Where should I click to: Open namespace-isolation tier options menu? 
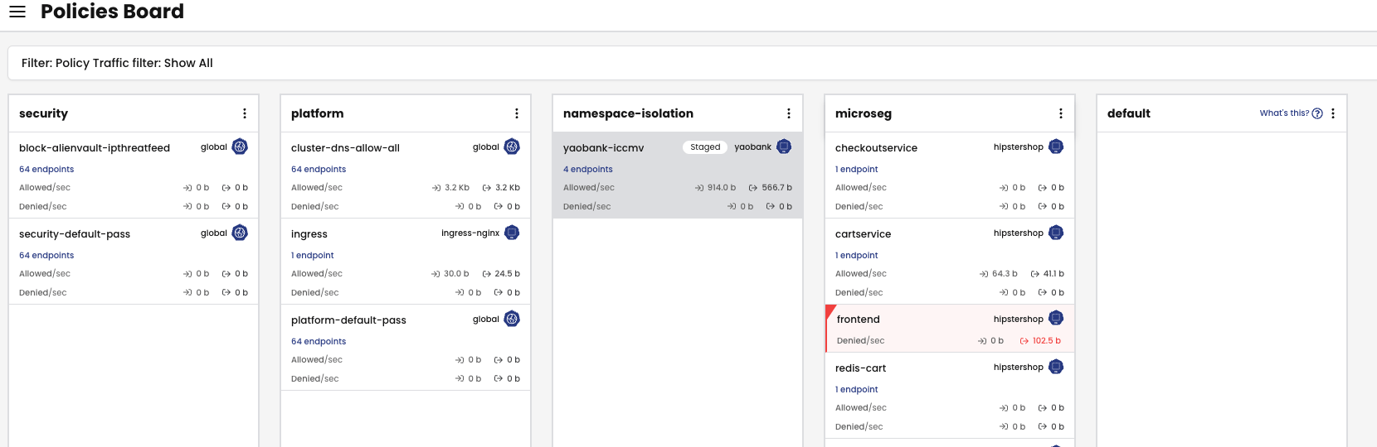789,113
